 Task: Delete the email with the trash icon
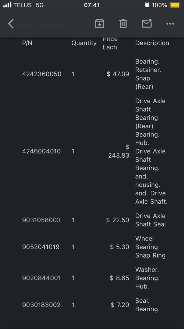click(x=123, y=23)
